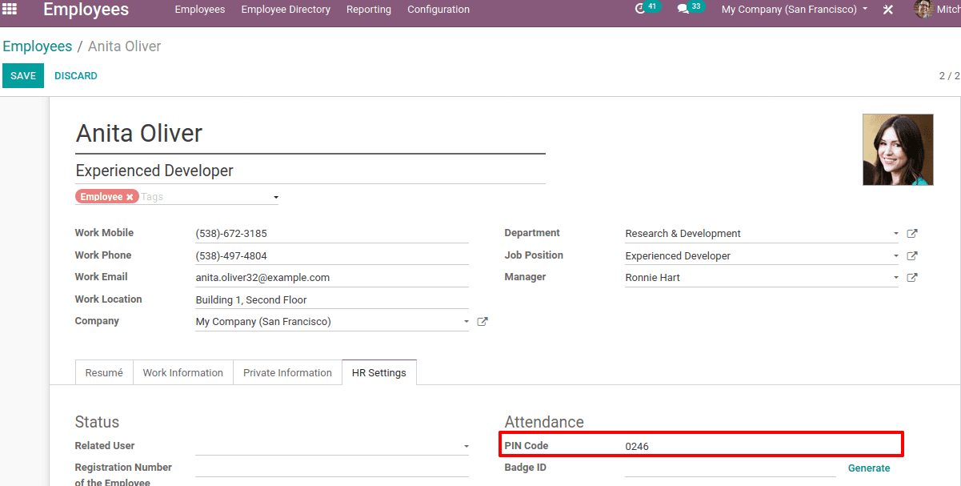Click the Work Email field
961x486 pixels.
[x=332, y=278]
